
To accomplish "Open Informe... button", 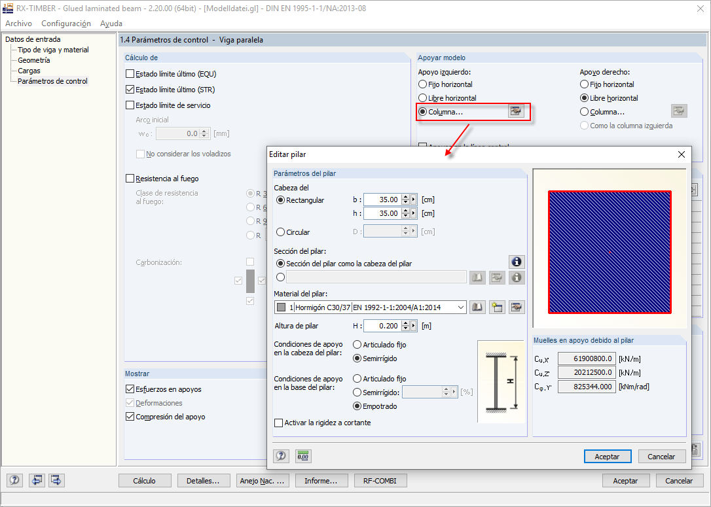I will (321, 481).
